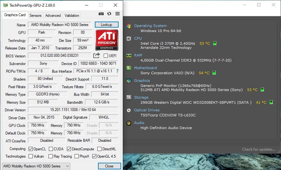The width and height of the screenshot is (281, 170).
Task: Click the RAM module icon
Action: pyautogui.click(x=129, y=56)
